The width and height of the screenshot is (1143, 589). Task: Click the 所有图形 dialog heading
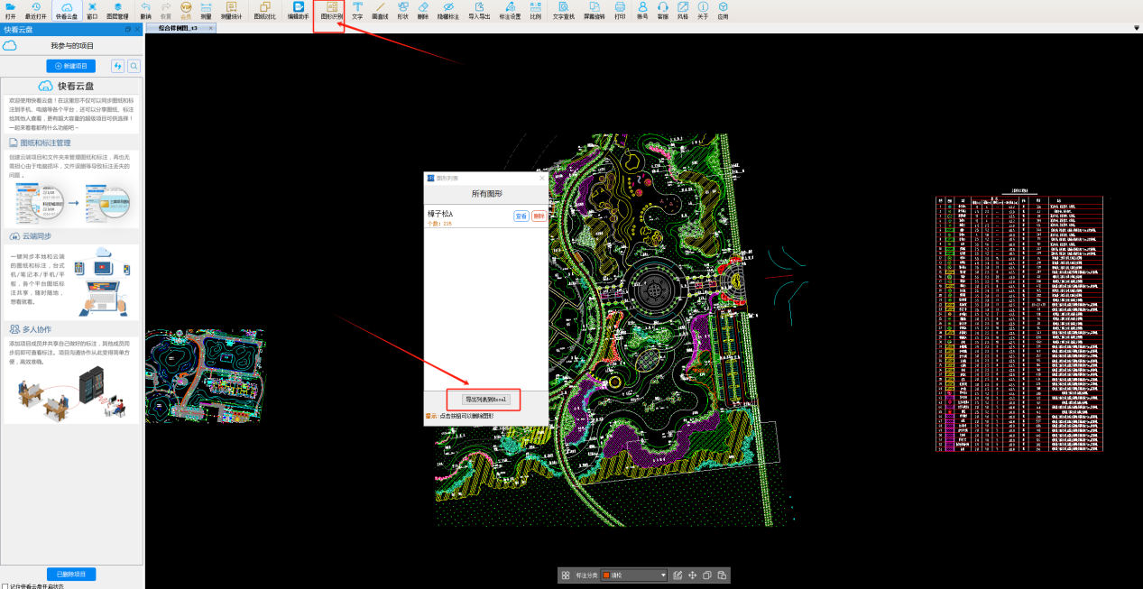tap(486, 194)
